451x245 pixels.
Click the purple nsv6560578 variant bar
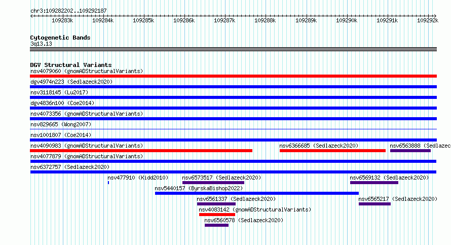pos(216,225)
